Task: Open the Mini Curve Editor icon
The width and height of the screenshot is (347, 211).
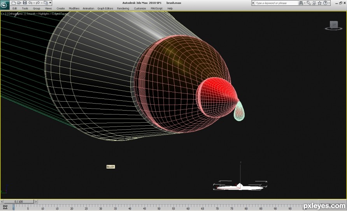Action: 5,207
